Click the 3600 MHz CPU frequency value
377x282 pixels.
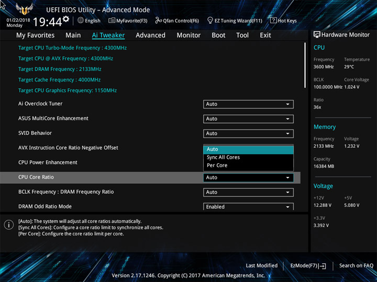coord(324,67)
